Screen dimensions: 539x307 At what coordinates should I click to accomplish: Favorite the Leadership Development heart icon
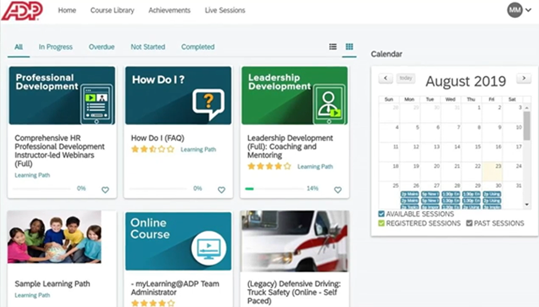(338, 190)
